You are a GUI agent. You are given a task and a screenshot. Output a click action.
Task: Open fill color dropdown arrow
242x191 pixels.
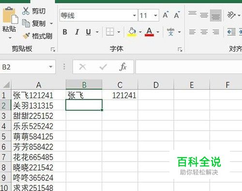[x=140, y=32]
